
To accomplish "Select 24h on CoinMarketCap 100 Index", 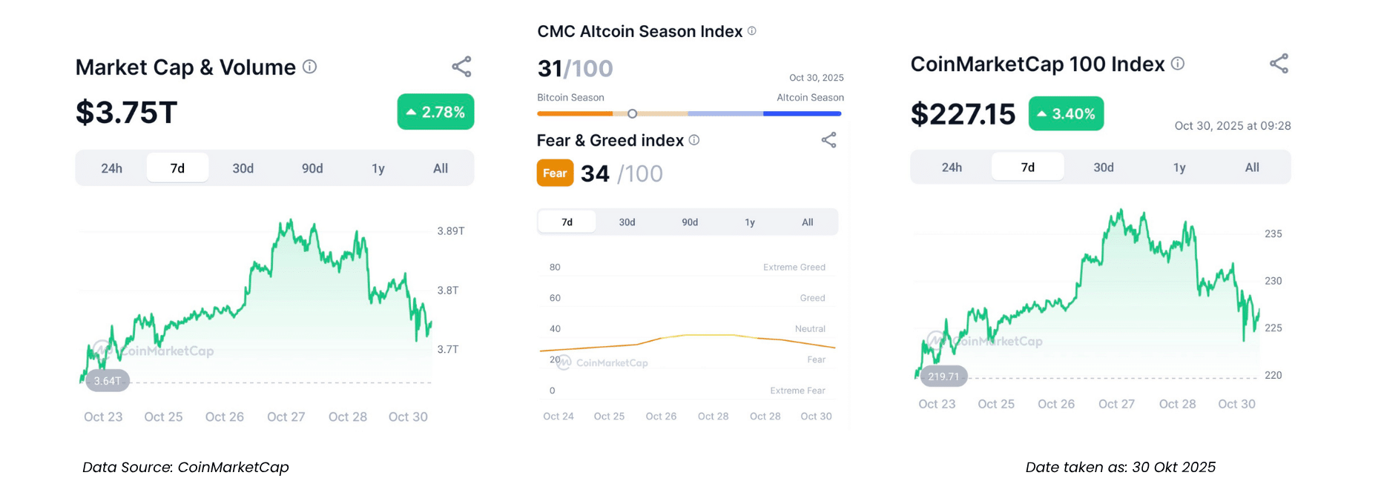I will click(952, 167).
